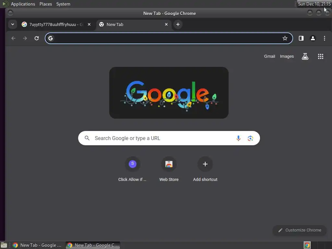
Task: Open the Search Labs flask icon
Action: pos(305,56)
